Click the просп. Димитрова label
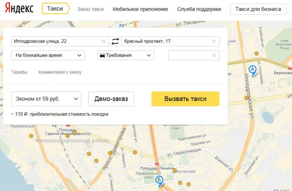 coord(114,149)
